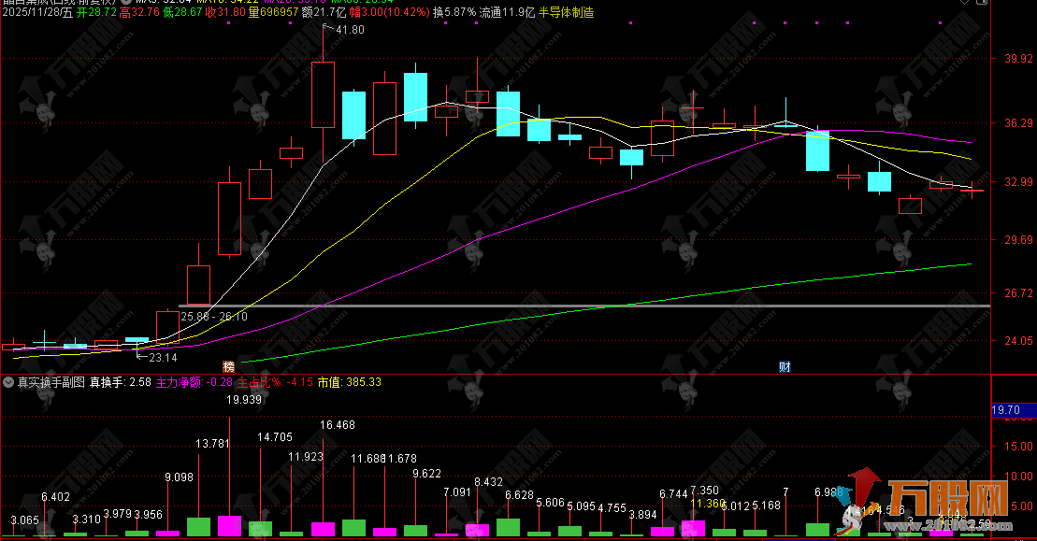Click the 23.14 low price annotation
The height and width of the screenshot is (541, 1037).
163,357
